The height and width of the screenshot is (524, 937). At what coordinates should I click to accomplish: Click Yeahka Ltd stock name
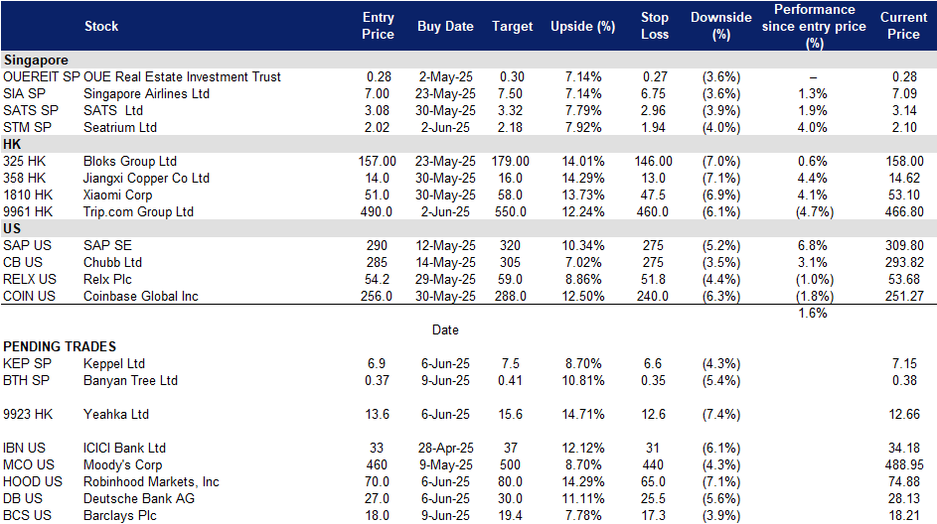(x=116, y=414)
